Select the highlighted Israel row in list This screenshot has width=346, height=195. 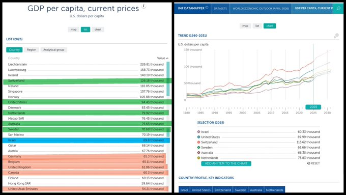point(86,140)
